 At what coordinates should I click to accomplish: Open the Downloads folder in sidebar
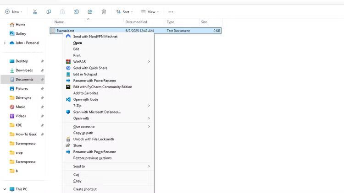click(x=24, y=70)
